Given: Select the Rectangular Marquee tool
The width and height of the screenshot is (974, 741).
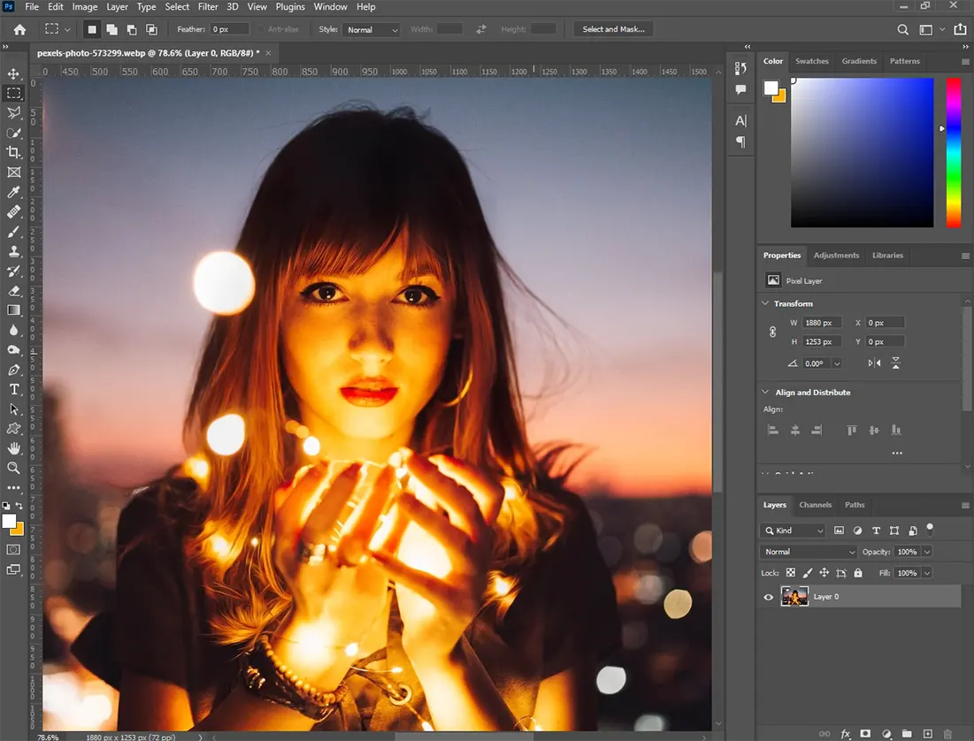Looking at the screenshot, I should point(13,94).
